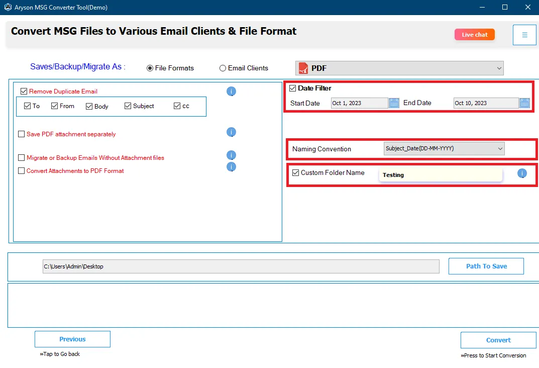This screenshot has height=368, width=539.
Task: Click Convert to start conversion
Action: (498, 340)
